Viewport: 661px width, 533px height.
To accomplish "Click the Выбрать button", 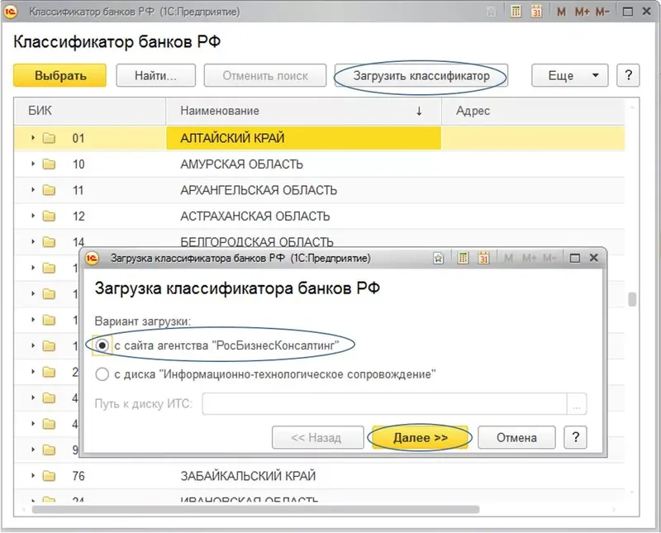I will 59,75.
